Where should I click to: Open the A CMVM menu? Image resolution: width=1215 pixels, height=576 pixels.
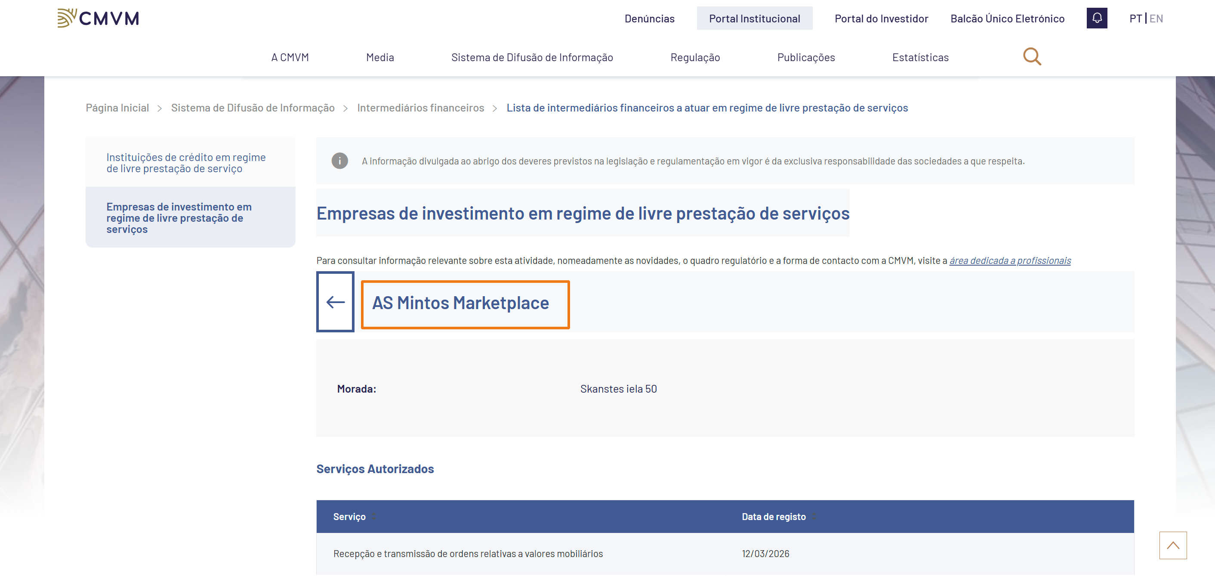pos(290,57)
